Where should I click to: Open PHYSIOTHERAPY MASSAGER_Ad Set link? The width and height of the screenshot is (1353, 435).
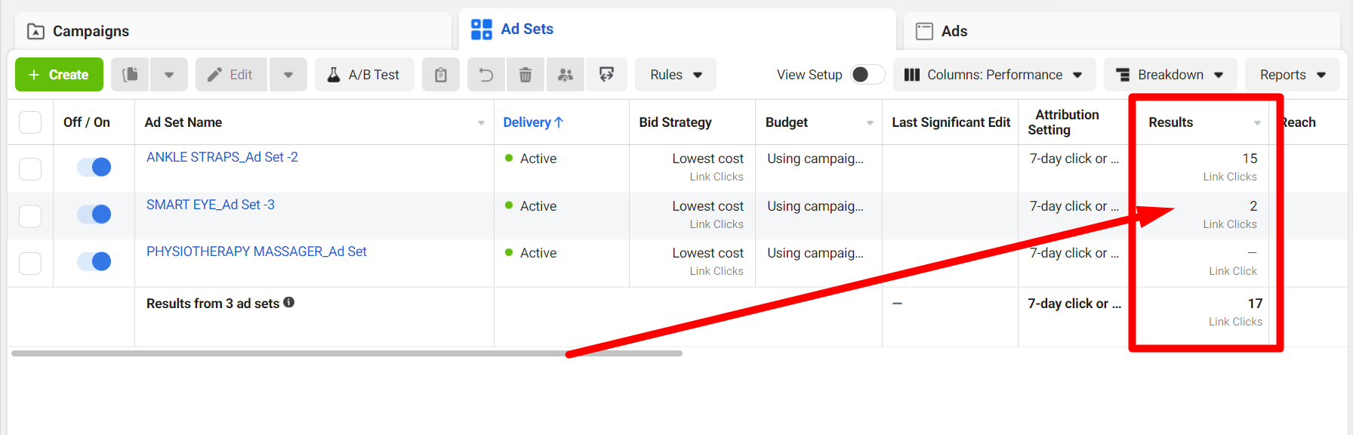tap(256, 251)
